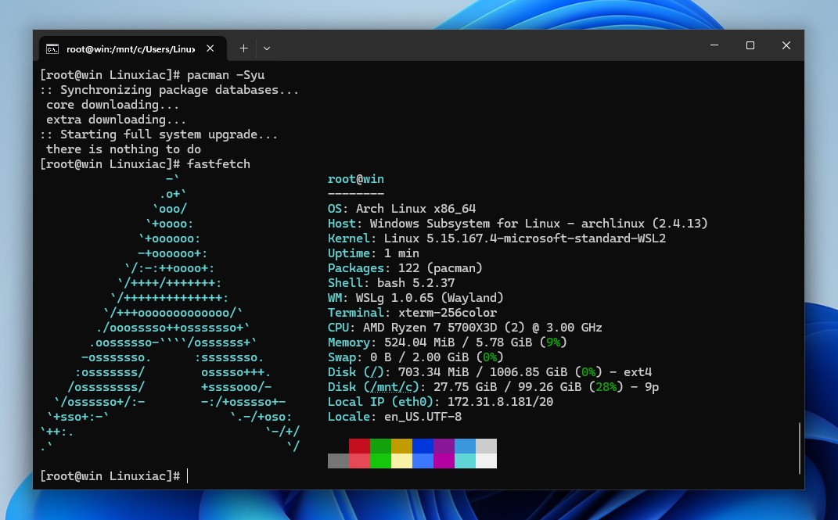This screenshot has height=520, width=838.
Task: Click the cyan 'root@win' fastfetch title
Action: tap(356, 179)
